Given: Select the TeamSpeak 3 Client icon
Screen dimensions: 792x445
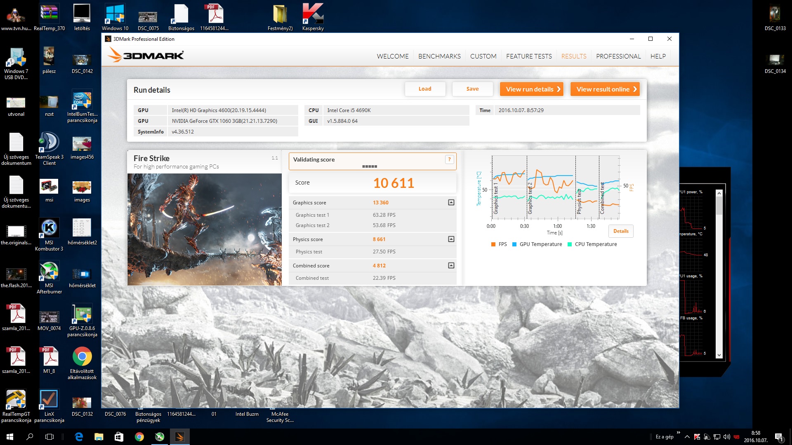Looking at the screenshot, I should [49, 149].
